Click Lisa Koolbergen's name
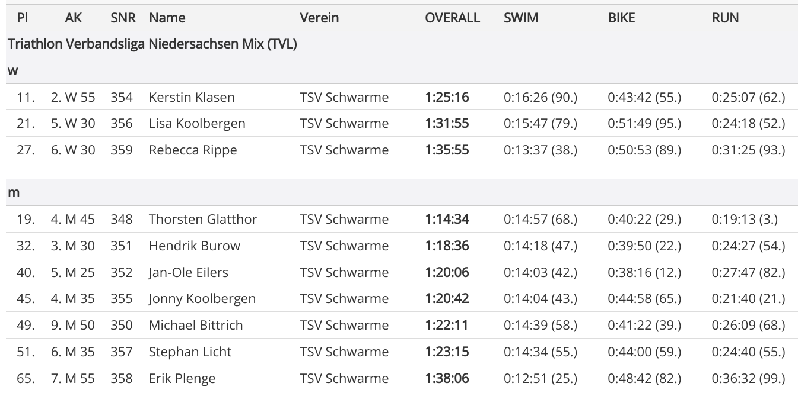Screen dimensions: 798x393 tap(197, 124)
